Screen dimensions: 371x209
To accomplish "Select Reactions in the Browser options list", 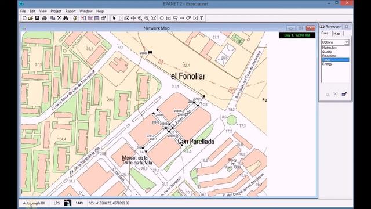I will pyautogui.click(x=329, y=56).
